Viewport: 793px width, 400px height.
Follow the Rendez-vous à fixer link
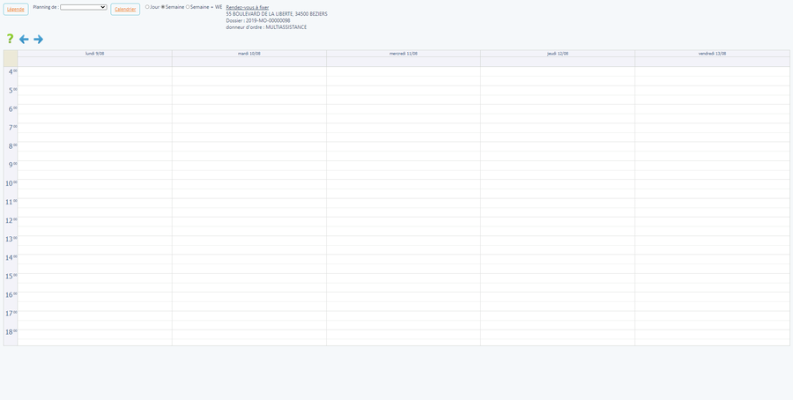(247, 7)
